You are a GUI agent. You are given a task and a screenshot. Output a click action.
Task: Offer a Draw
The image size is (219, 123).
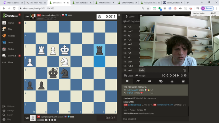click(129, 76)
